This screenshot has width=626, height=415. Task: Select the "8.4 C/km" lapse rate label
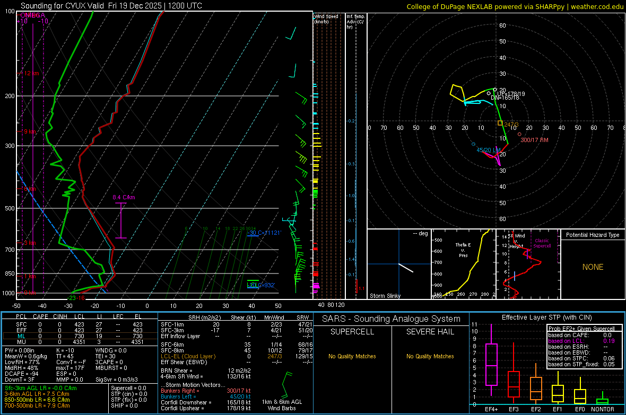tap(124, 197)
